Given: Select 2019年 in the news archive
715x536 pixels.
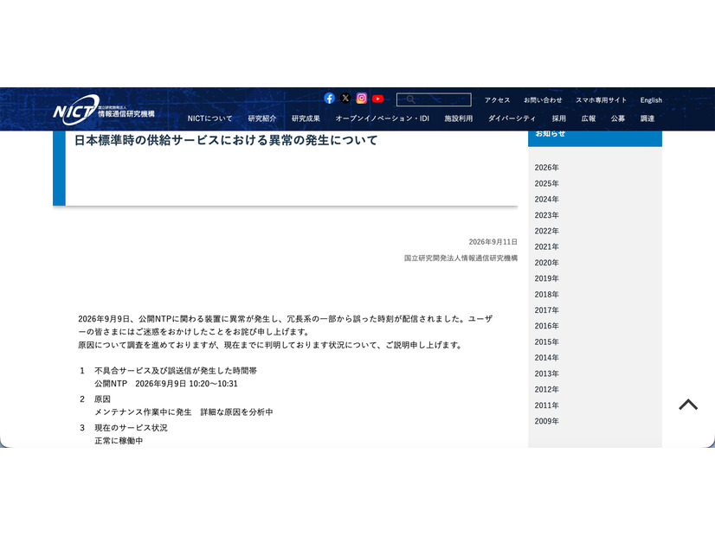Looking at the screenshot, I should pyautogui.click(x=546, y=278).
